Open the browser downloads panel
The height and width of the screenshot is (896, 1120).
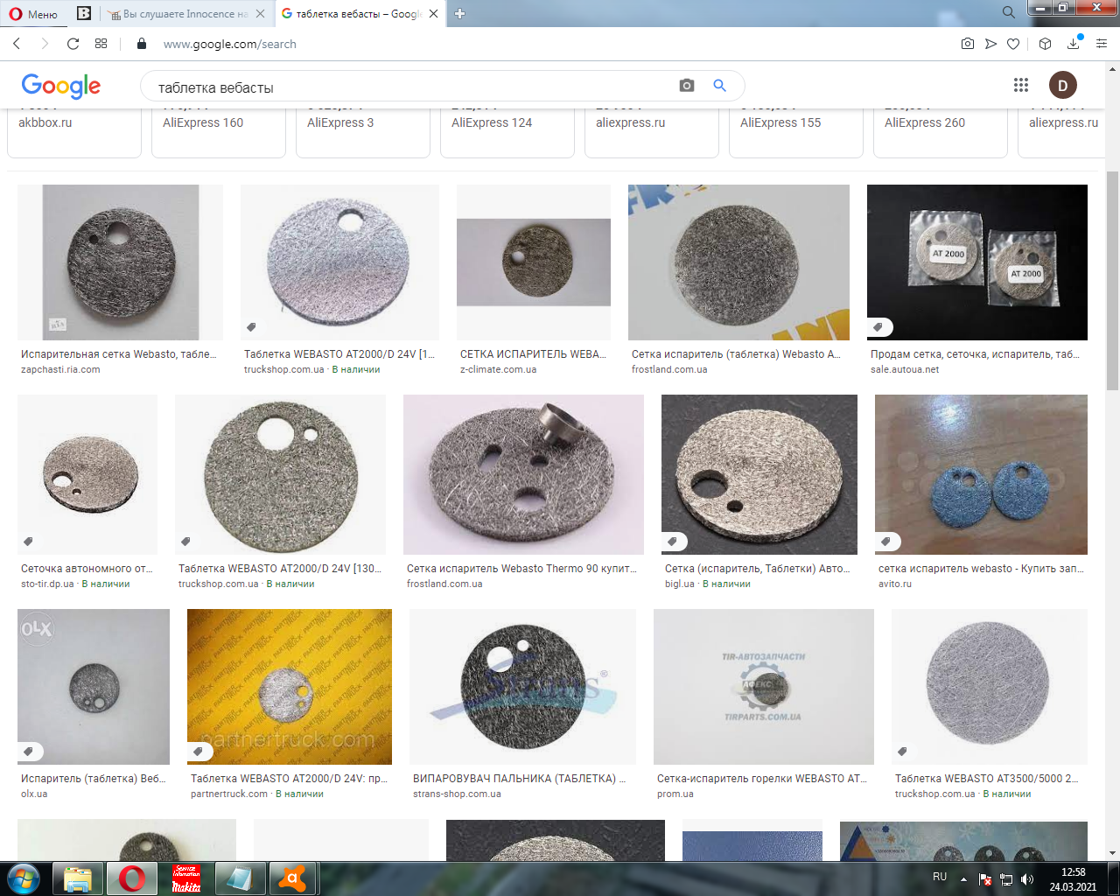(1074, 44)
